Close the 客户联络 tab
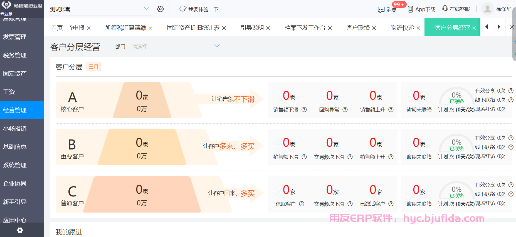The image size is (516, 237). coord(374,28)
